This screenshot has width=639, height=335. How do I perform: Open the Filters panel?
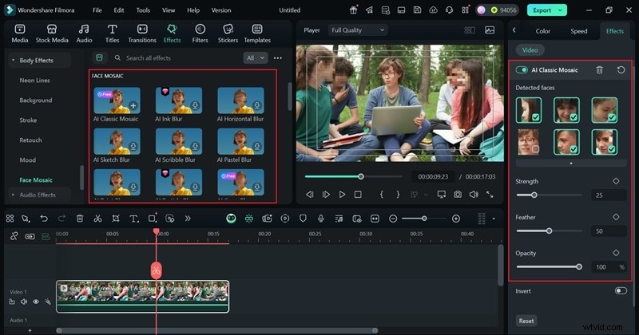point(200,33)
